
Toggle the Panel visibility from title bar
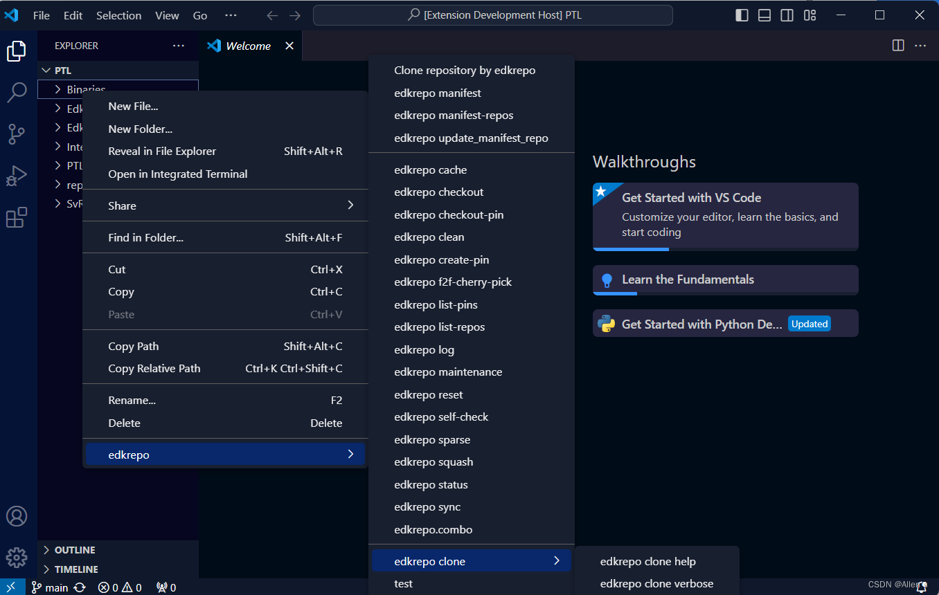click(764, 15)
